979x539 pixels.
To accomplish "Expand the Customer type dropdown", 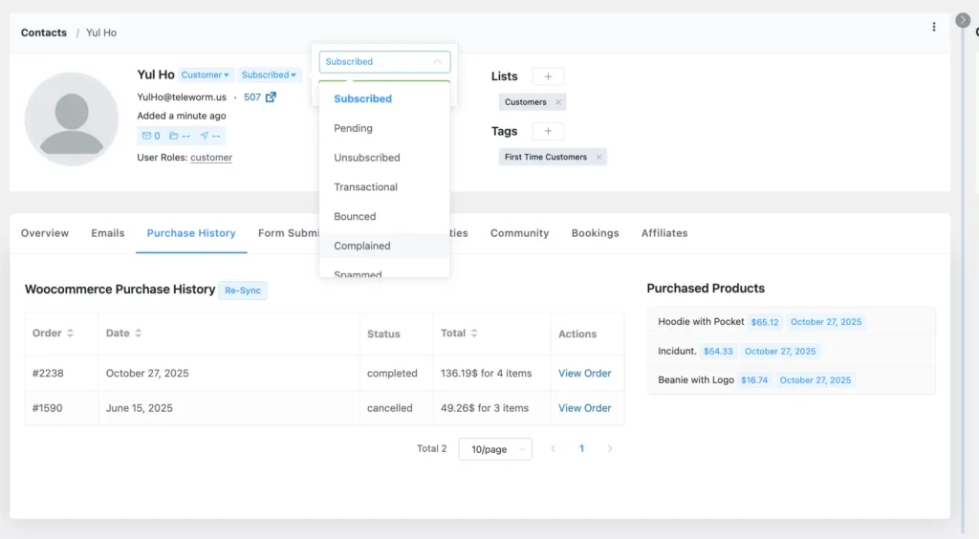I will point(206,75).
